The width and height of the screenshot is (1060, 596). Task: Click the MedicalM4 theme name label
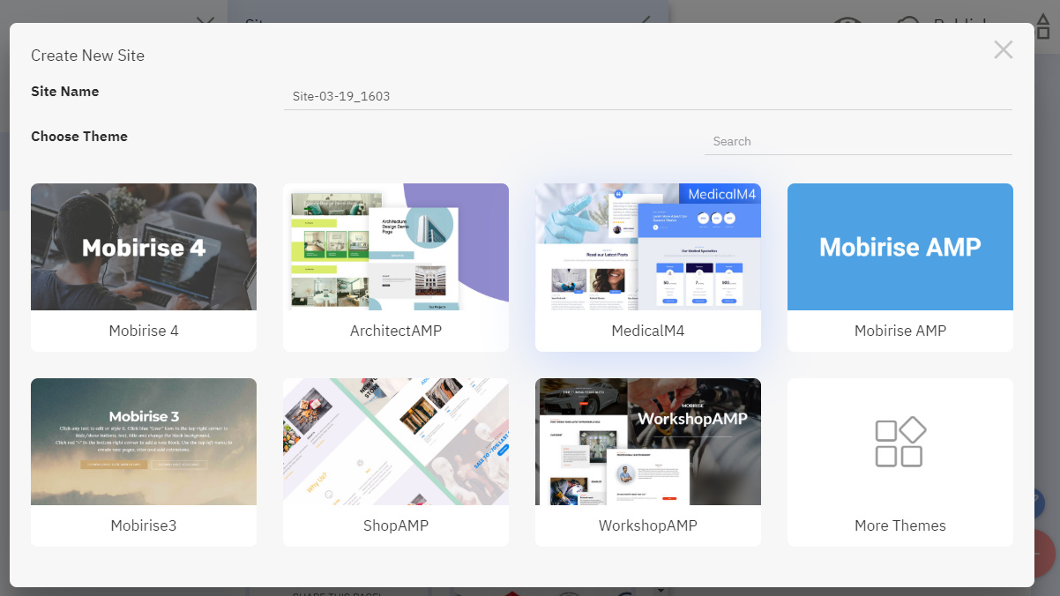647,331
